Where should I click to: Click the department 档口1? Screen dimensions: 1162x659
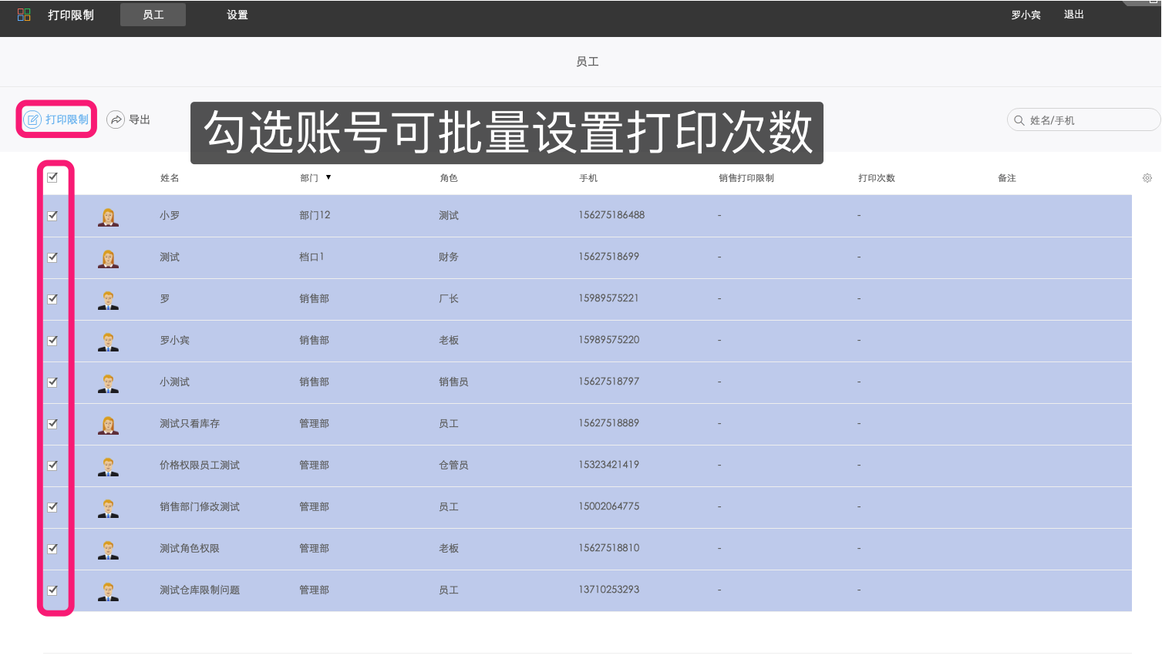coord(312,257)
